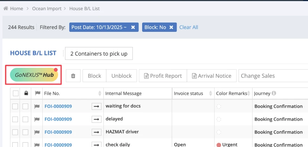The image size is (308, 147).
Task: Open the GoNEXUS Hub
Action: [x=34, y=75]
